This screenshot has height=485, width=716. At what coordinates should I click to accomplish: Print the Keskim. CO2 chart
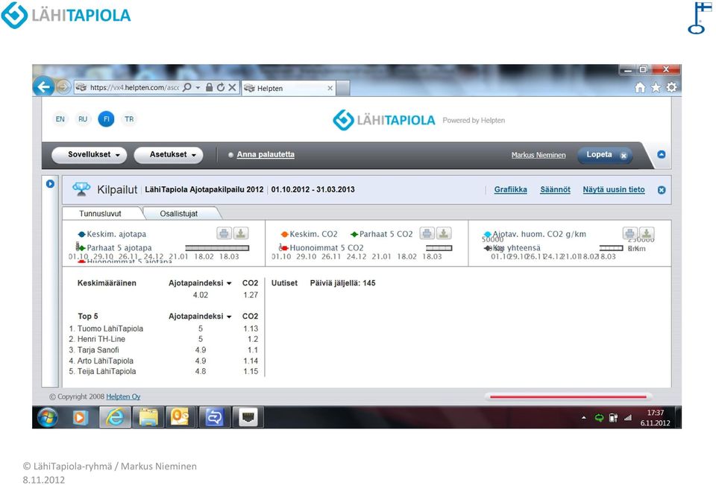click(x=427, y=234)
